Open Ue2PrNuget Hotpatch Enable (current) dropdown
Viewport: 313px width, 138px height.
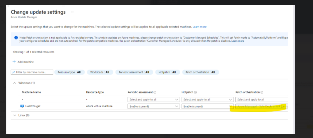coord(207,107)
